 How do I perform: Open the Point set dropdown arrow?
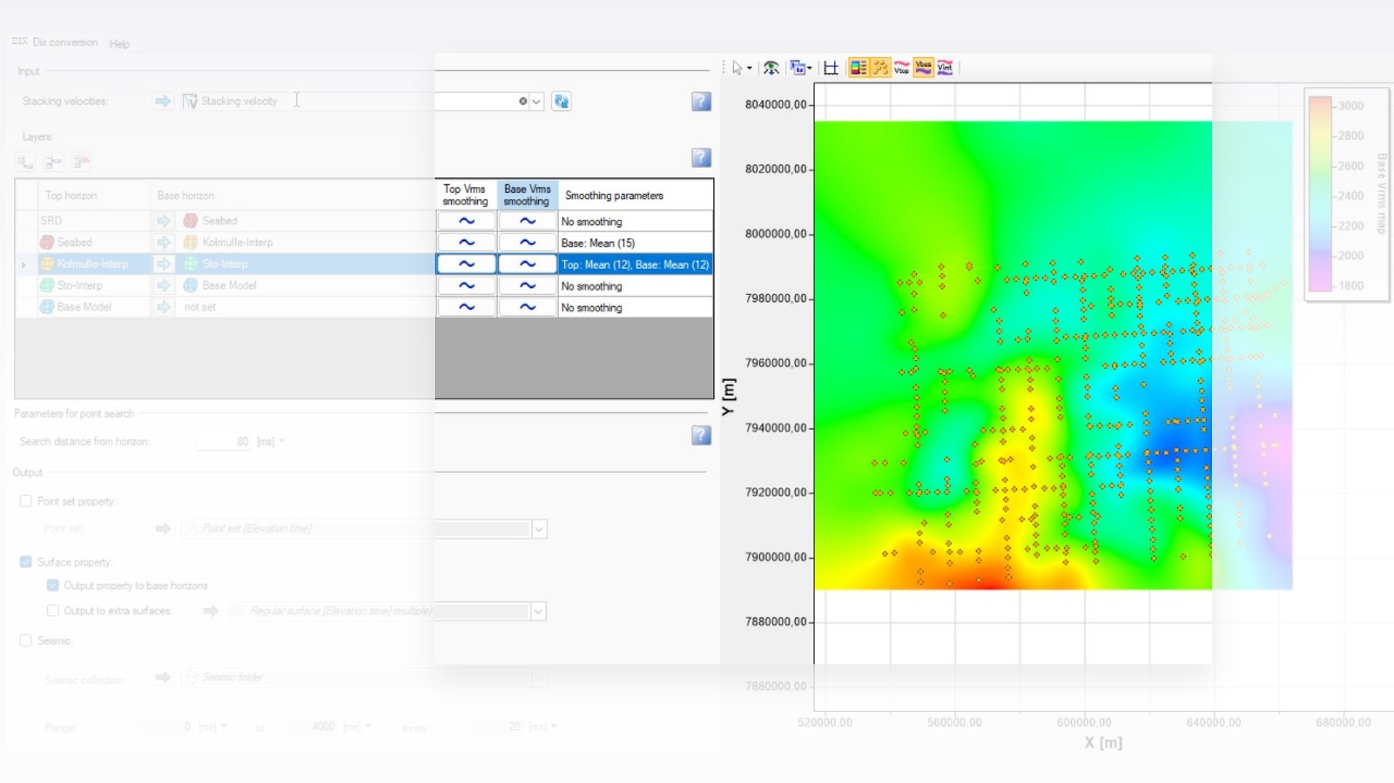pos(539,529)
